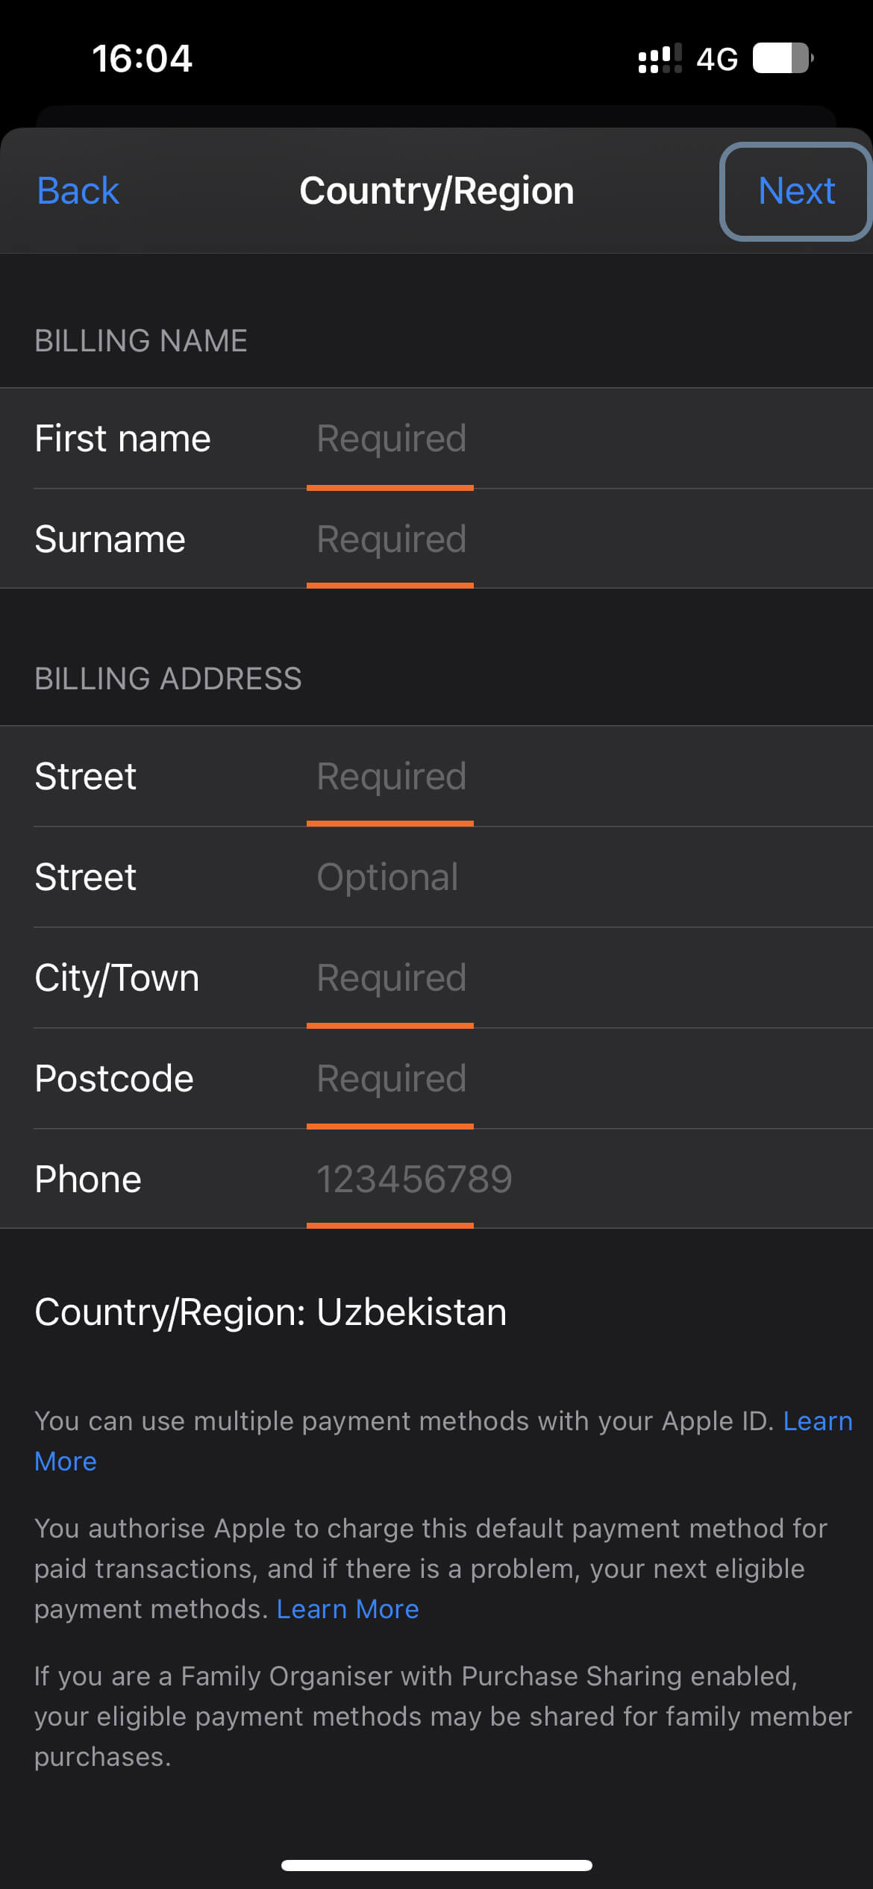The width and height of the screenshot is (873, 1889).
Task: Open the Country/Region: Uzbekistan setting
Action: [270, 1311]
